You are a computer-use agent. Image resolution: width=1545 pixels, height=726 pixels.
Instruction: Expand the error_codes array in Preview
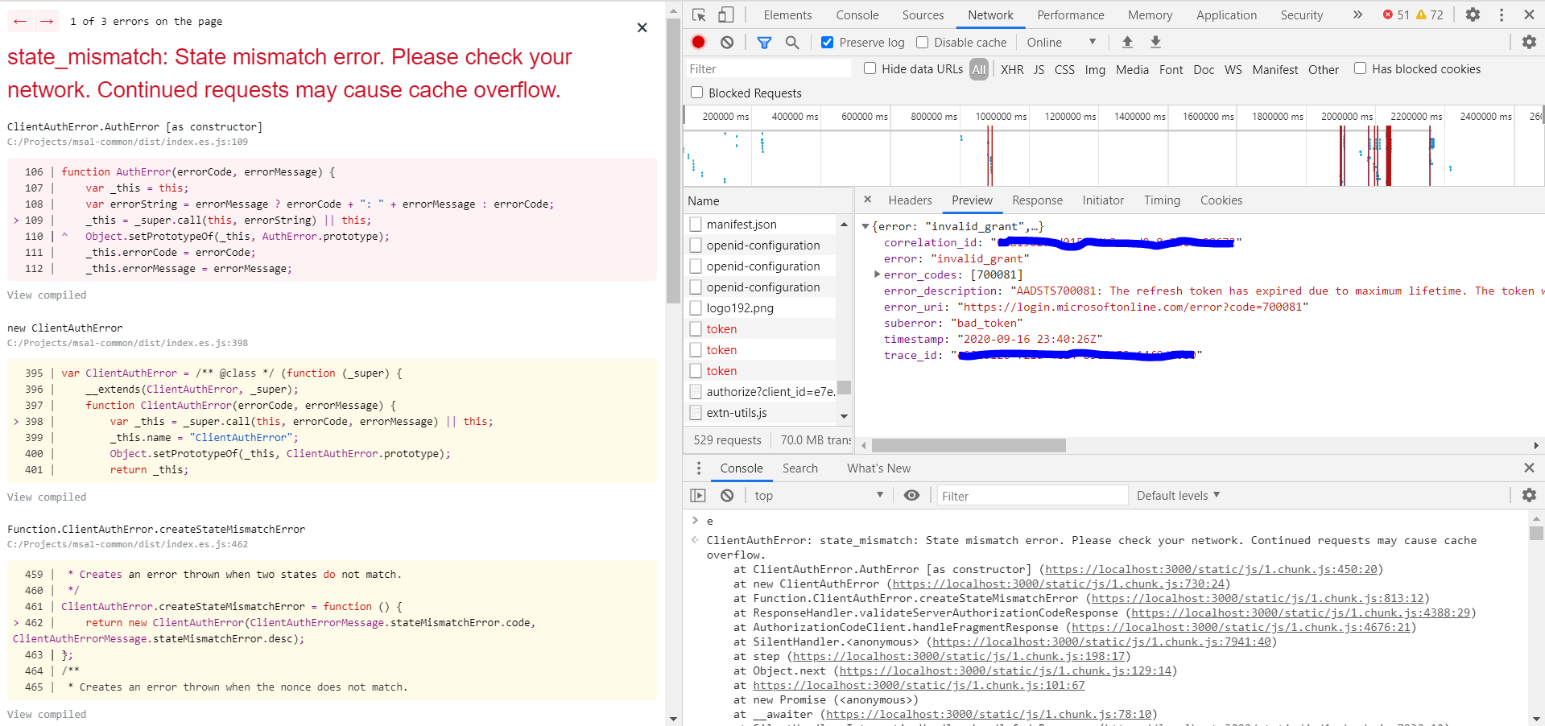[877, 274]
